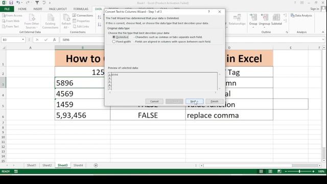
Task: Click Finish in the wizard
Action: (215, 101)
